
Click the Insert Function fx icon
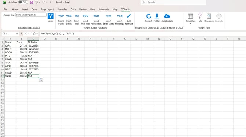[x=34, y=33]
